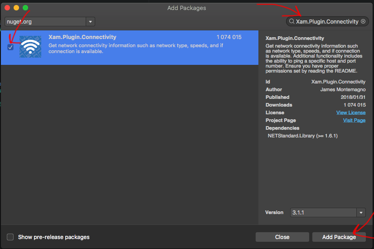Click the yellow minimize window button
The width and height of the screenshot is (374, 249).
pos(16,8)
